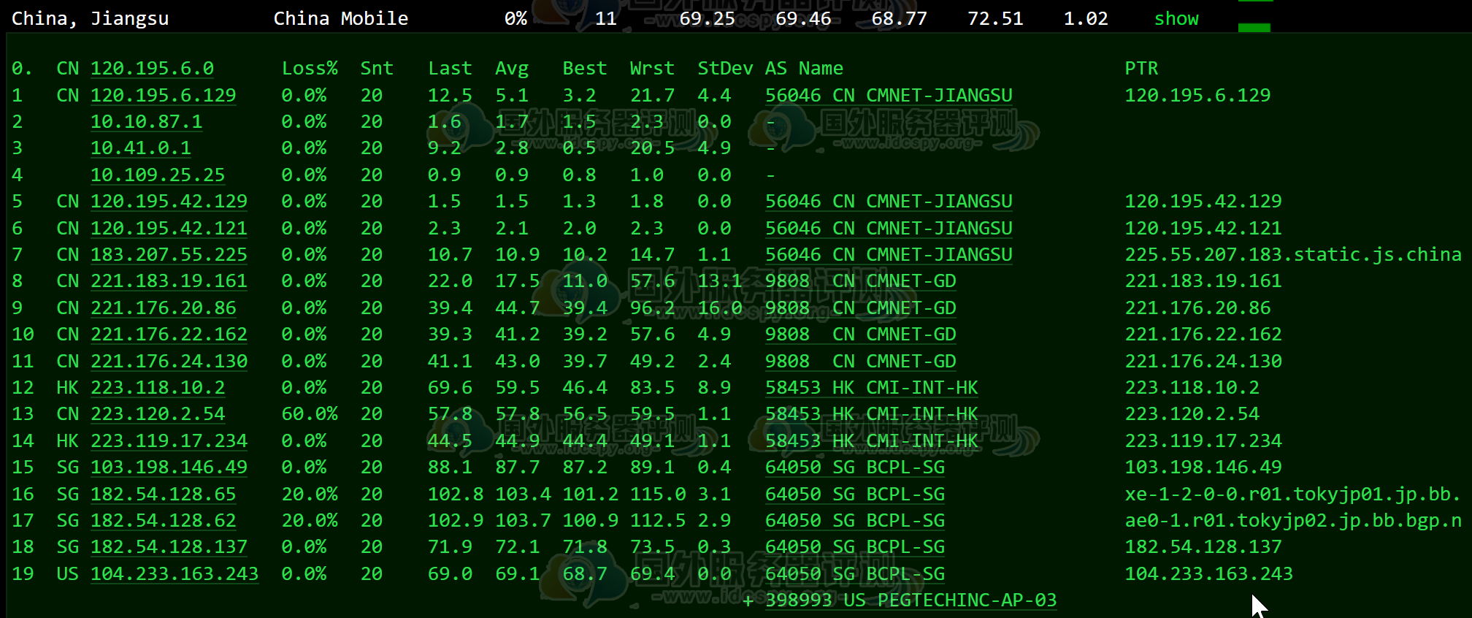Screen dimensions: 1472x618
Task: Open hop 10 IP 221.176.22.162
Action: [169, 335]
